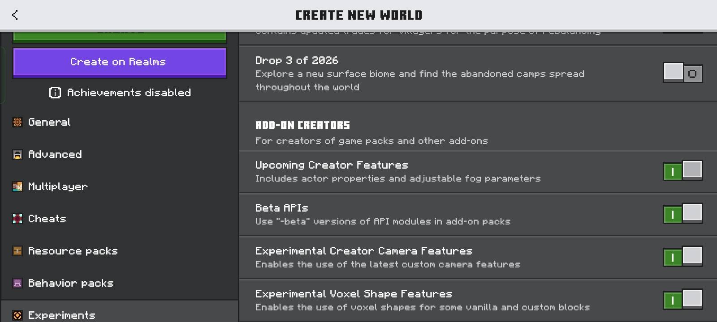Screen dimensions: 717x322
Task: Click Experimental Voxel Shape Features title
Action: coord(354,294)
